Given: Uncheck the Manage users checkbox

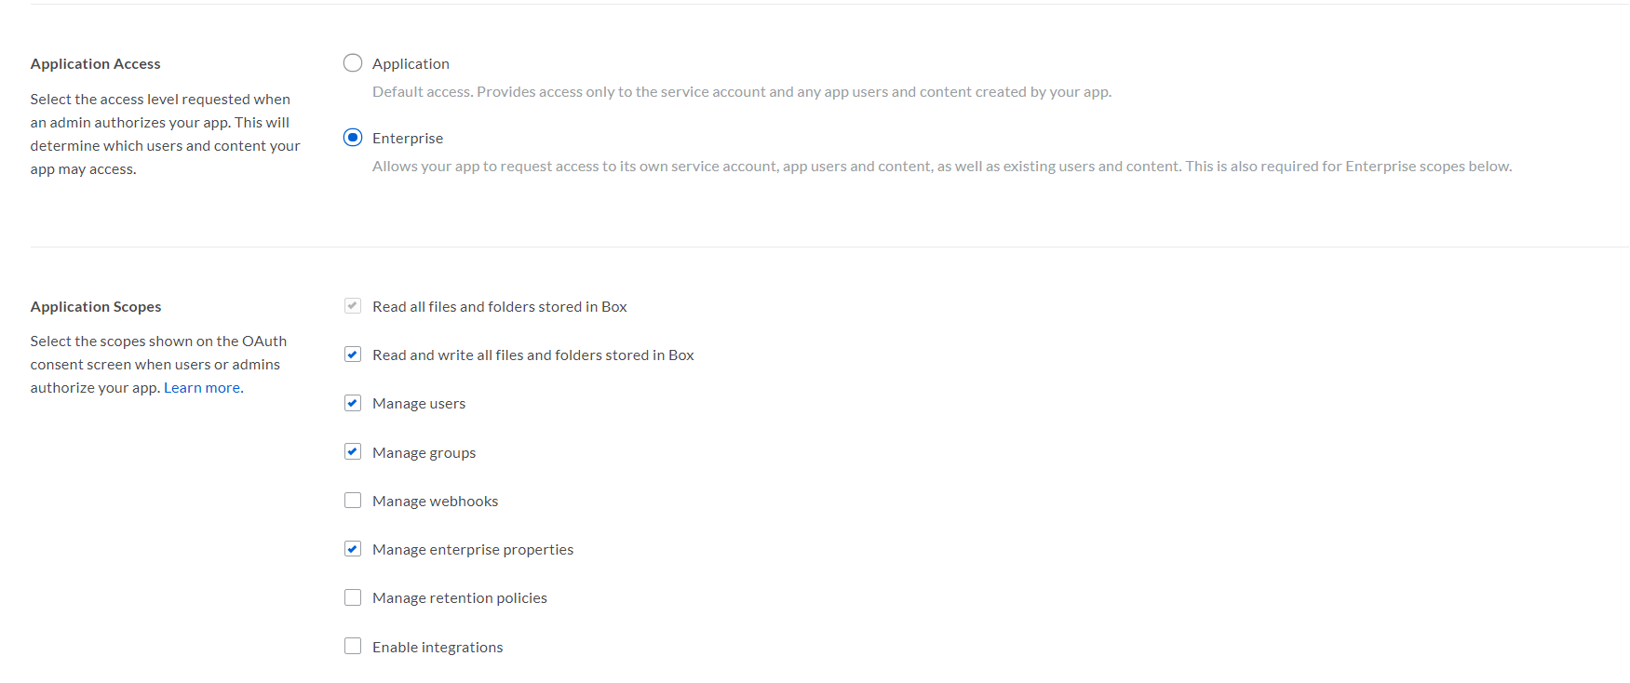Looking at the screenshot, I should tap(353, 403).
